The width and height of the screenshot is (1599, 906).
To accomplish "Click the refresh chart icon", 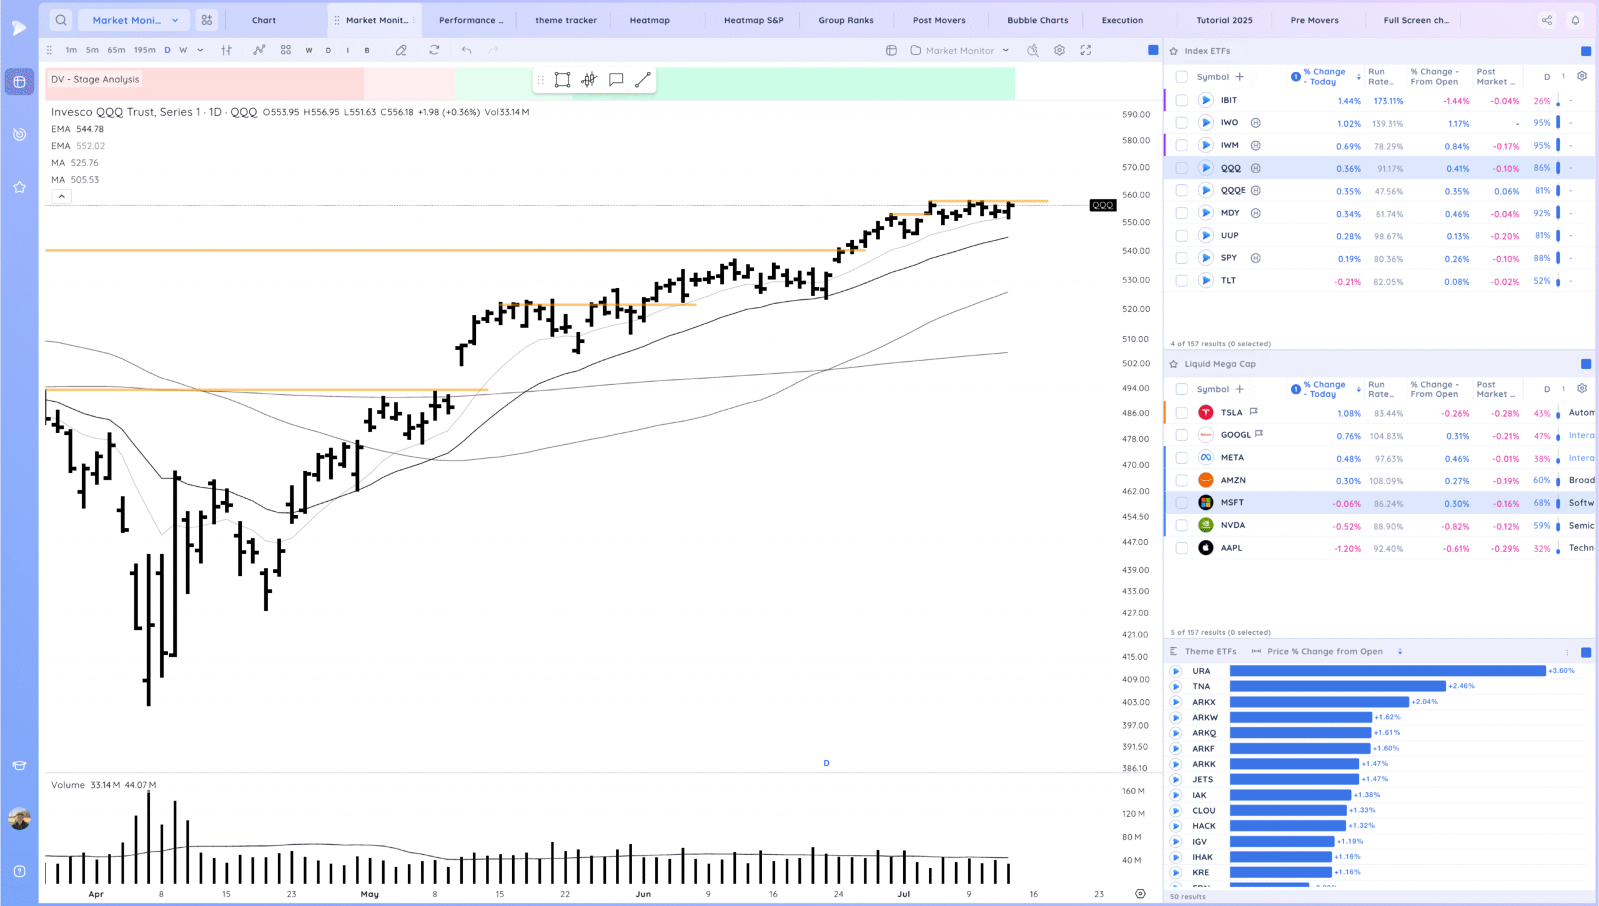I will click(434, 50).
